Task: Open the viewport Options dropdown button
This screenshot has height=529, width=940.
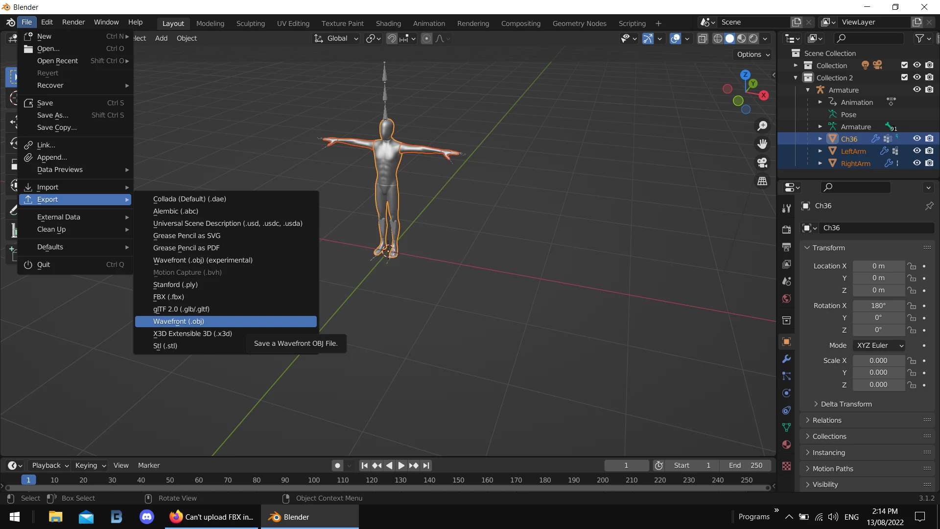Action: pos(753,54)
